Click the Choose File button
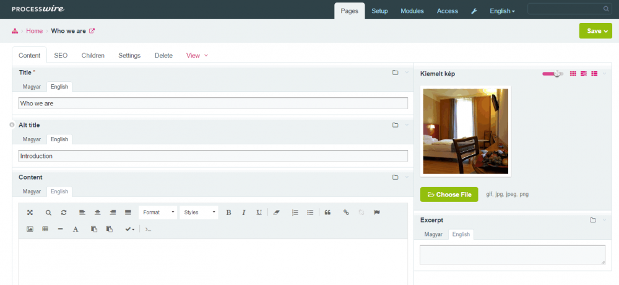Image resolution: width=619 pixels, height=285 pixels. 449,195
